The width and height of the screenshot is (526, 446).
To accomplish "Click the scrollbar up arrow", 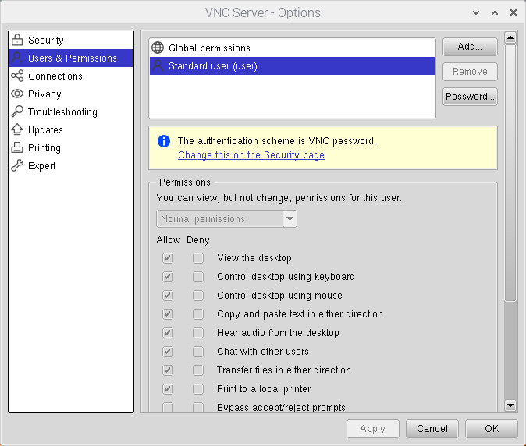I will [510, 38].
